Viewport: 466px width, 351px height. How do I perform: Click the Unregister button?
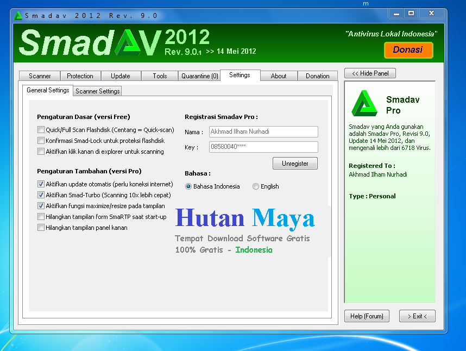[295, 164]
